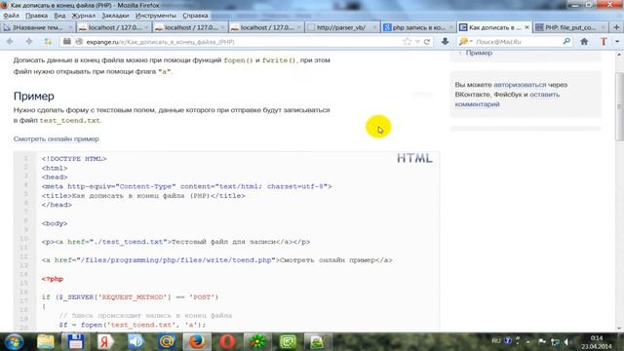Open the speaker taskbar application
Screen dimensions: 624x351
tap(136, 342)
